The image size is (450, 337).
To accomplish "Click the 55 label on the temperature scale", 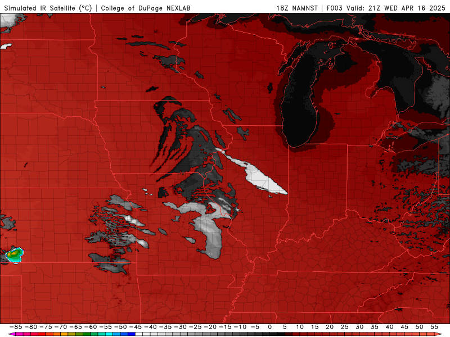I will 434,327.
